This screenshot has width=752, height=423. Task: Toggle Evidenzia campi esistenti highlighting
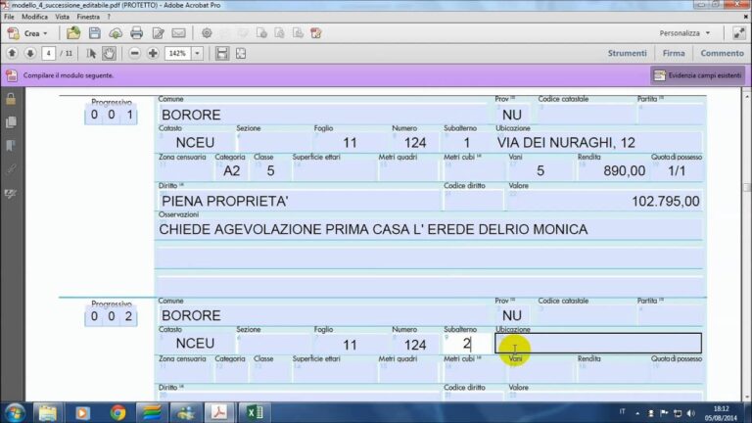[698, 75]
